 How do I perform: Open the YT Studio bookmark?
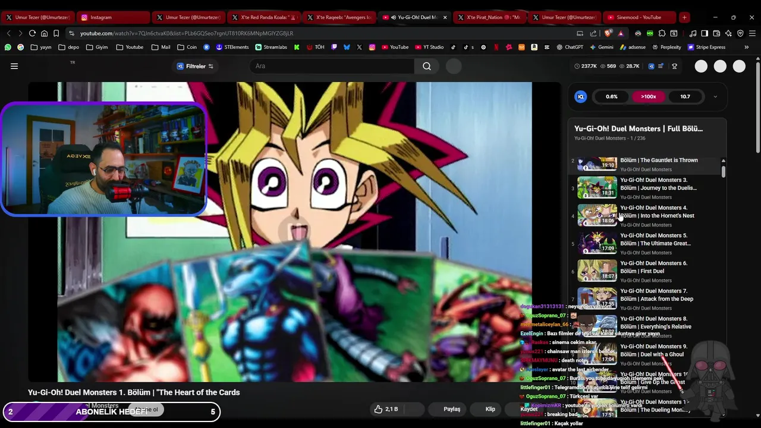(429, 47)
